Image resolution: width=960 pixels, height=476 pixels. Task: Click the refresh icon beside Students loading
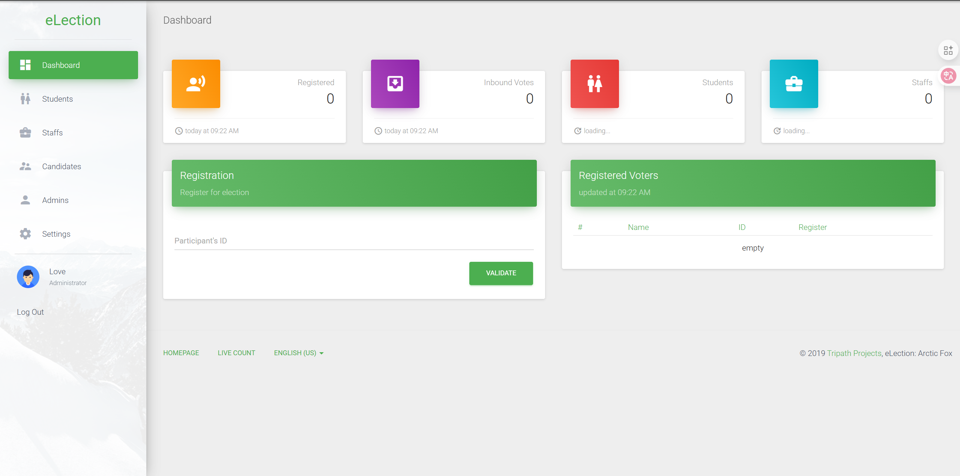578,131
